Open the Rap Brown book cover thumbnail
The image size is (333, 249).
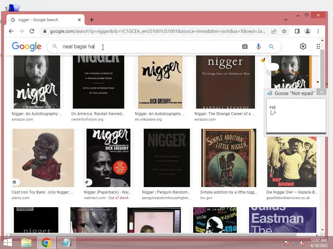292,162
